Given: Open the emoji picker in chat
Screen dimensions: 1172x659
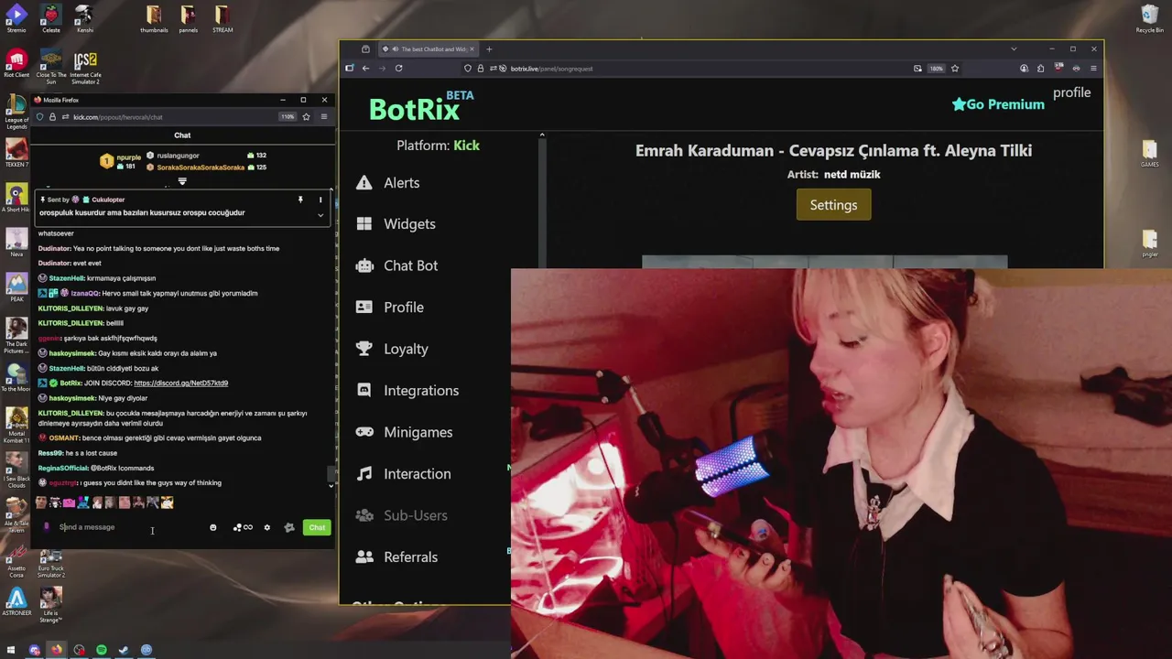Looking at the screenshot, I should pos(212,527).
